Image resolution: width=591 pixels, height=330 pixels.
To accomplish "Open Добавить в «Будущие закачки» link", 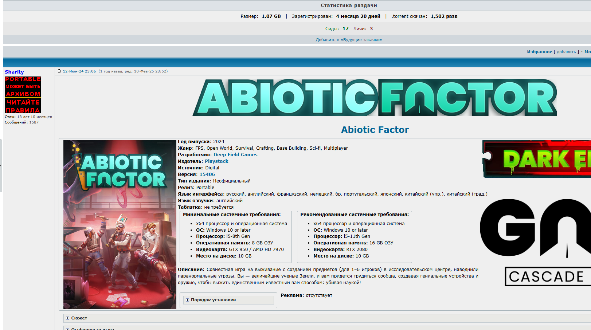I will (x=349, y=40).
